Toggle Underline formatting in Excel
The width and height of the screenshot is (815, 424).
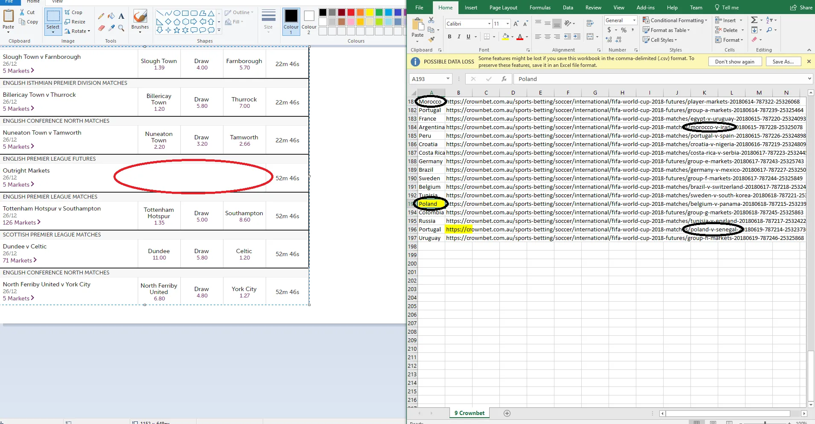point(468,37)
